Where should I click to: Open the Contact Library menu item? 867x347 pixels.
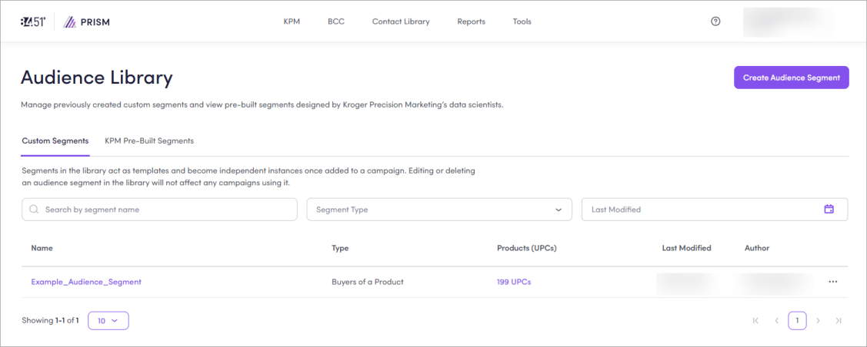pos(401,21)
